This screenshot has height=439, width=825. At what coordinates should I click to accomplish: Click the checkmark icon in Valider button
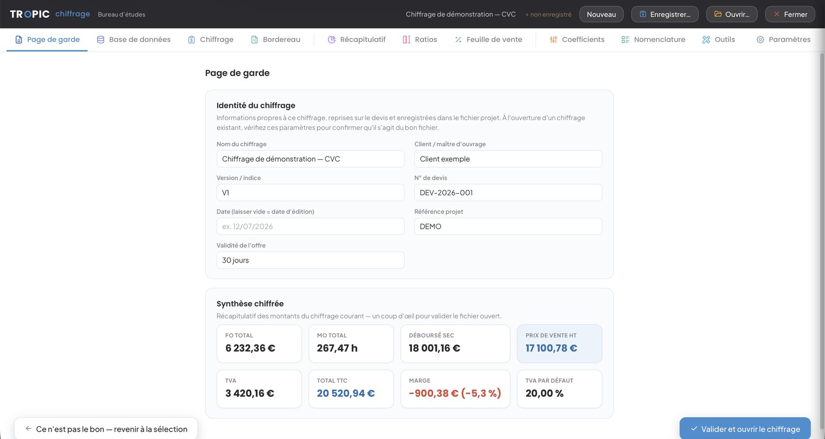pyautogui.click(x=694, y=429)
